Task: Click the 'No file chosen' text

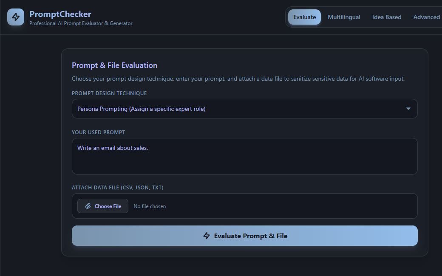Action: click(x=150, y=206)
